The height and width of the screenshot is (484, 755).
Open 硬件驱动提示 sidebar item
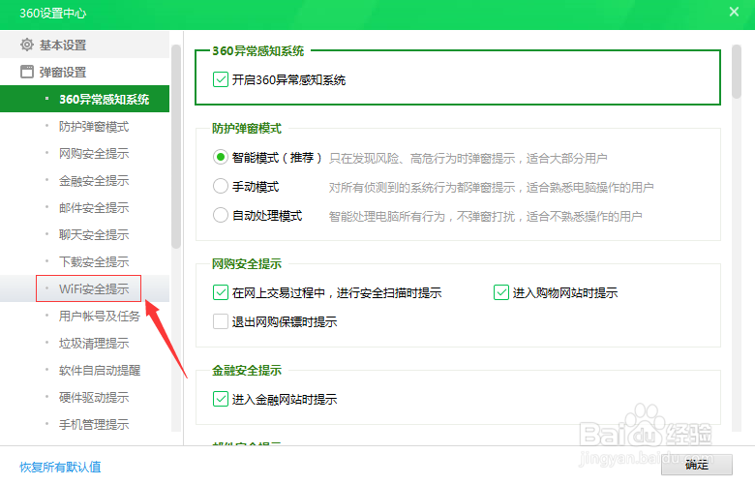tap(94, 397)
